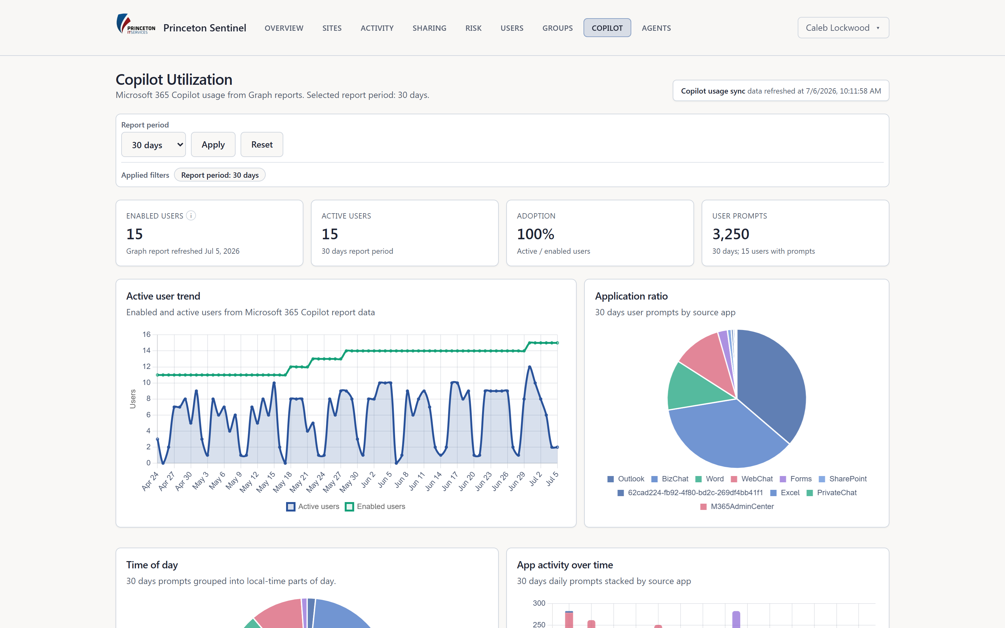Toggle the Word legend entry

pyautogui.click(x=709, y=479)
